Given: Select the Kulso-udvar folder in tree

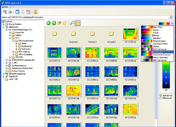Looking at the screenshot, I should [x=27, y=46].
